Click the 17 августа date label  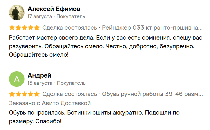coord(40,17)
